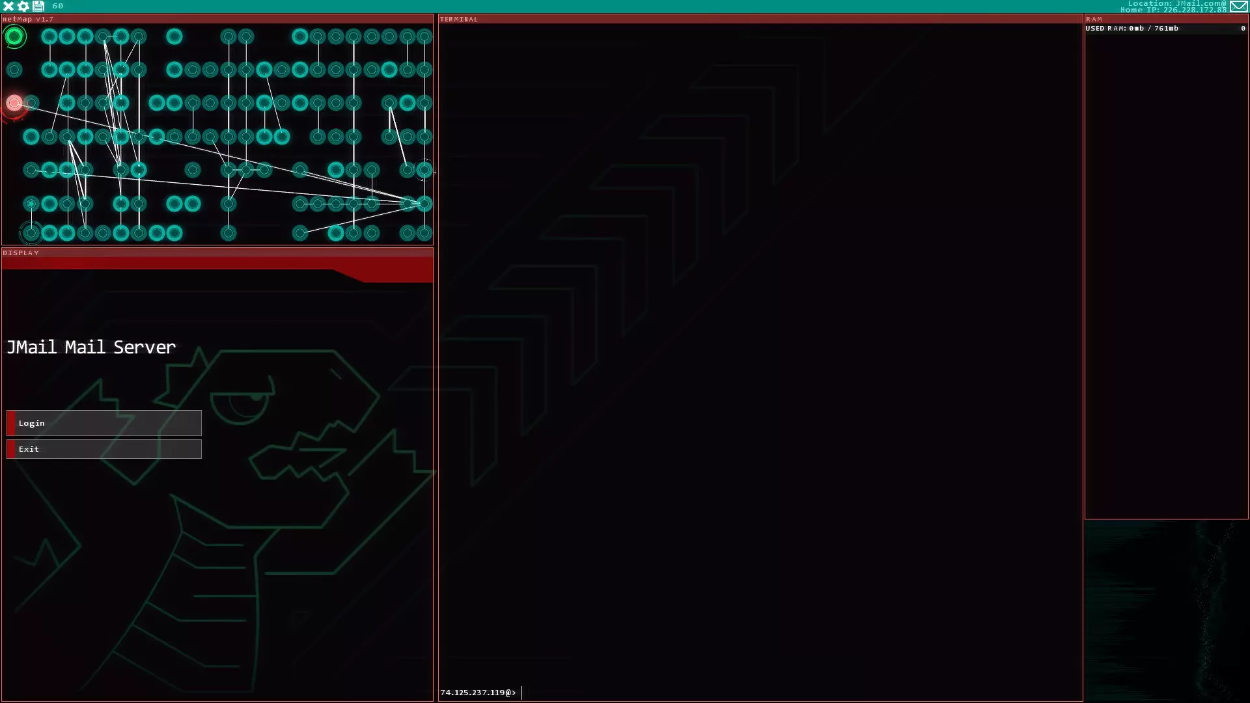Focus the terminal command prompt

tap(651, 693)
